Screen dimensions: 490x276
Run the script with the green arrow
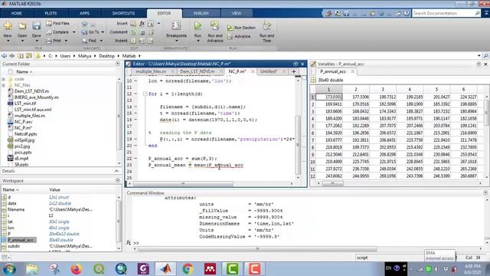pyautogui.click(x=198, y=25)
